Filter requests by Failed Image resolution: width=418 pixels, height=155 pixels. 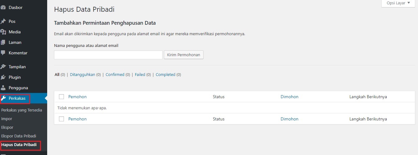pos(140,75)
